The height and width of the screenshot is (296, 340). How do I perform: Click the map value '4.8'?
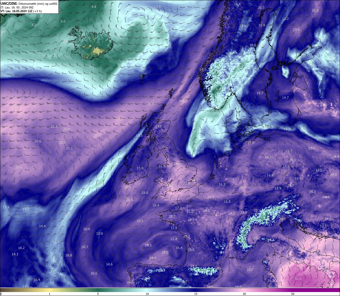[x=94, y=7]
